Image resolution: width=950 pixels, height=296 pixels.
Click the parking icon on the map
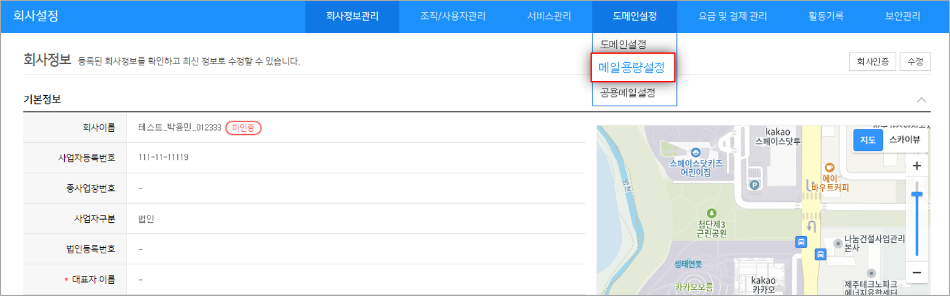753,184
